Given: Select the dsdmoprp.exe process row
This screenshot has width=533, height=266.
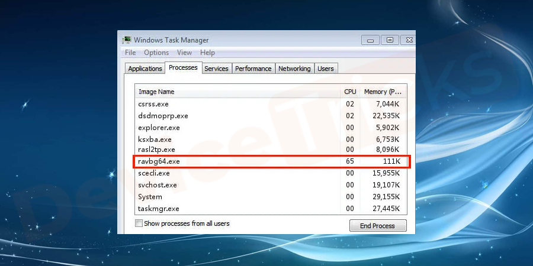Looking at the screenshot, I should coord(271,116).
